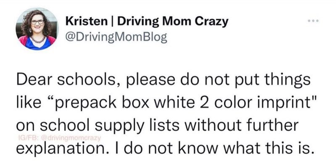The image size is (336, 167).
Task: Click the vertical bar separator in the name
Action: [x=112, y=22]
